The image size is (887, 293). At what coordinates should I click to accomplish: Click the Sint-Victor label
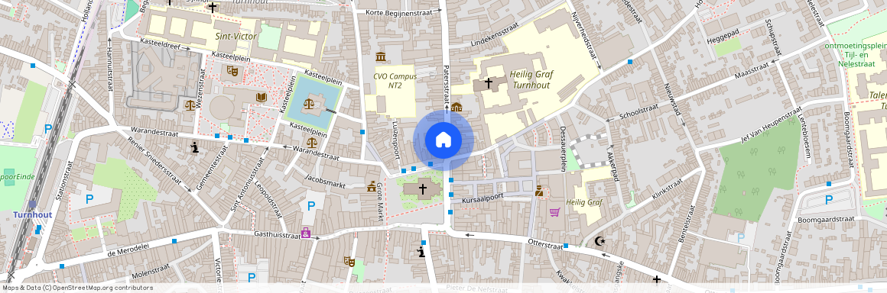(236, 37)
